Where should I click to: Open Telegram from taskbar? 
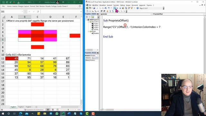point(51,113)
